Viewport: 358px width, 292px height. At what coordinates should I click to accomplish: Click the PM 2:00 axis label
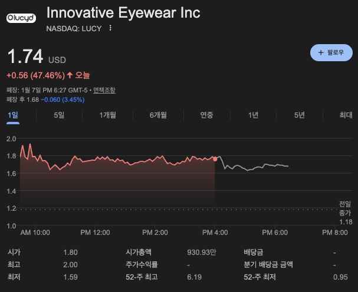click(155, 233)
